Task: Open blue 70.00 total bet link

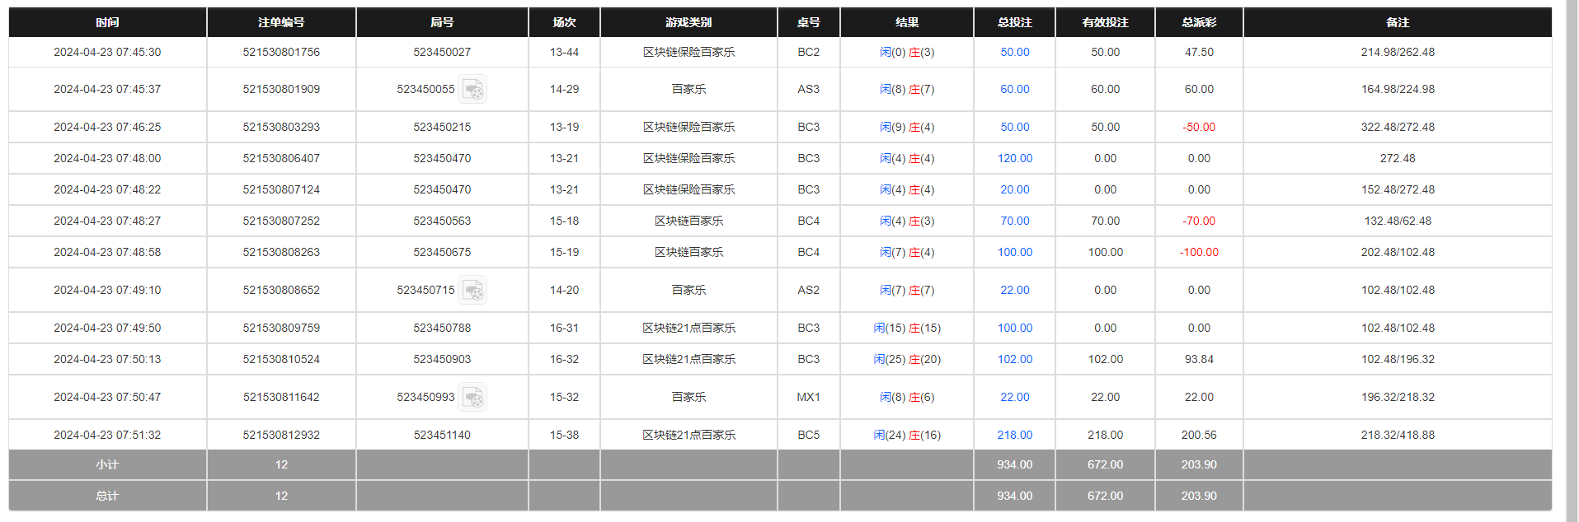Action: (x=1014, y=221)
